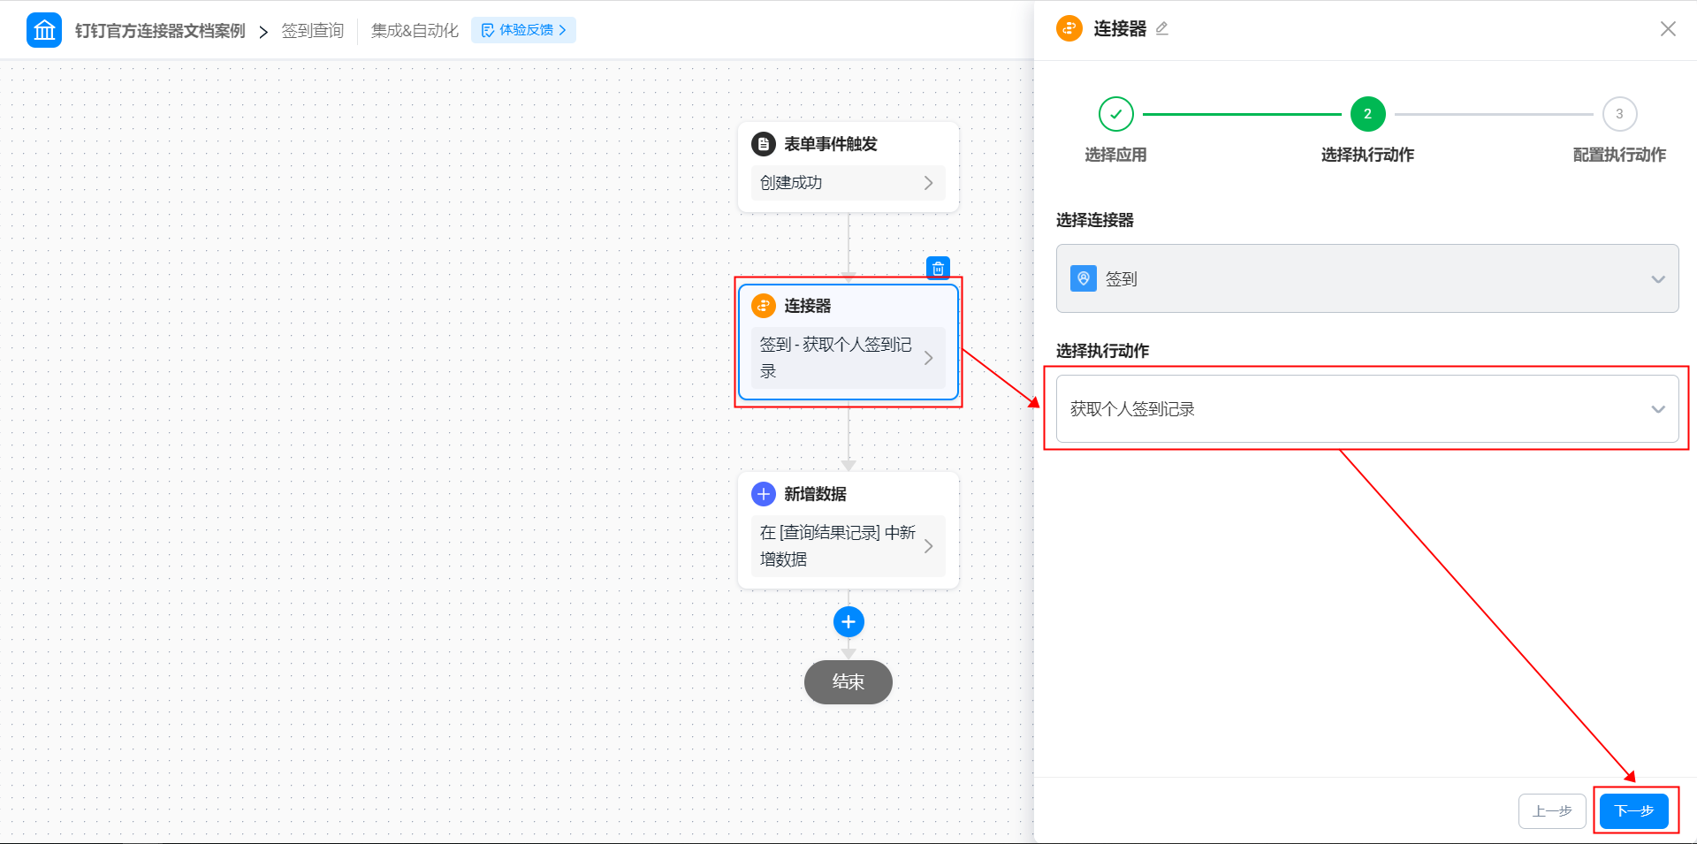Close the connector side panel
Viewport: 1697px width, 844px height.
[x=1668, y=29]
